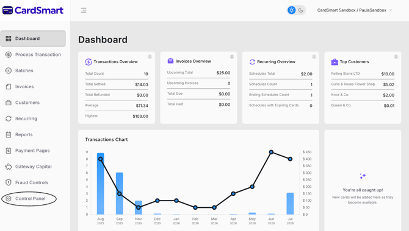Click the Top Customers info icon
The height and width of the screenshot is (231, 409).
click(396, 57)
